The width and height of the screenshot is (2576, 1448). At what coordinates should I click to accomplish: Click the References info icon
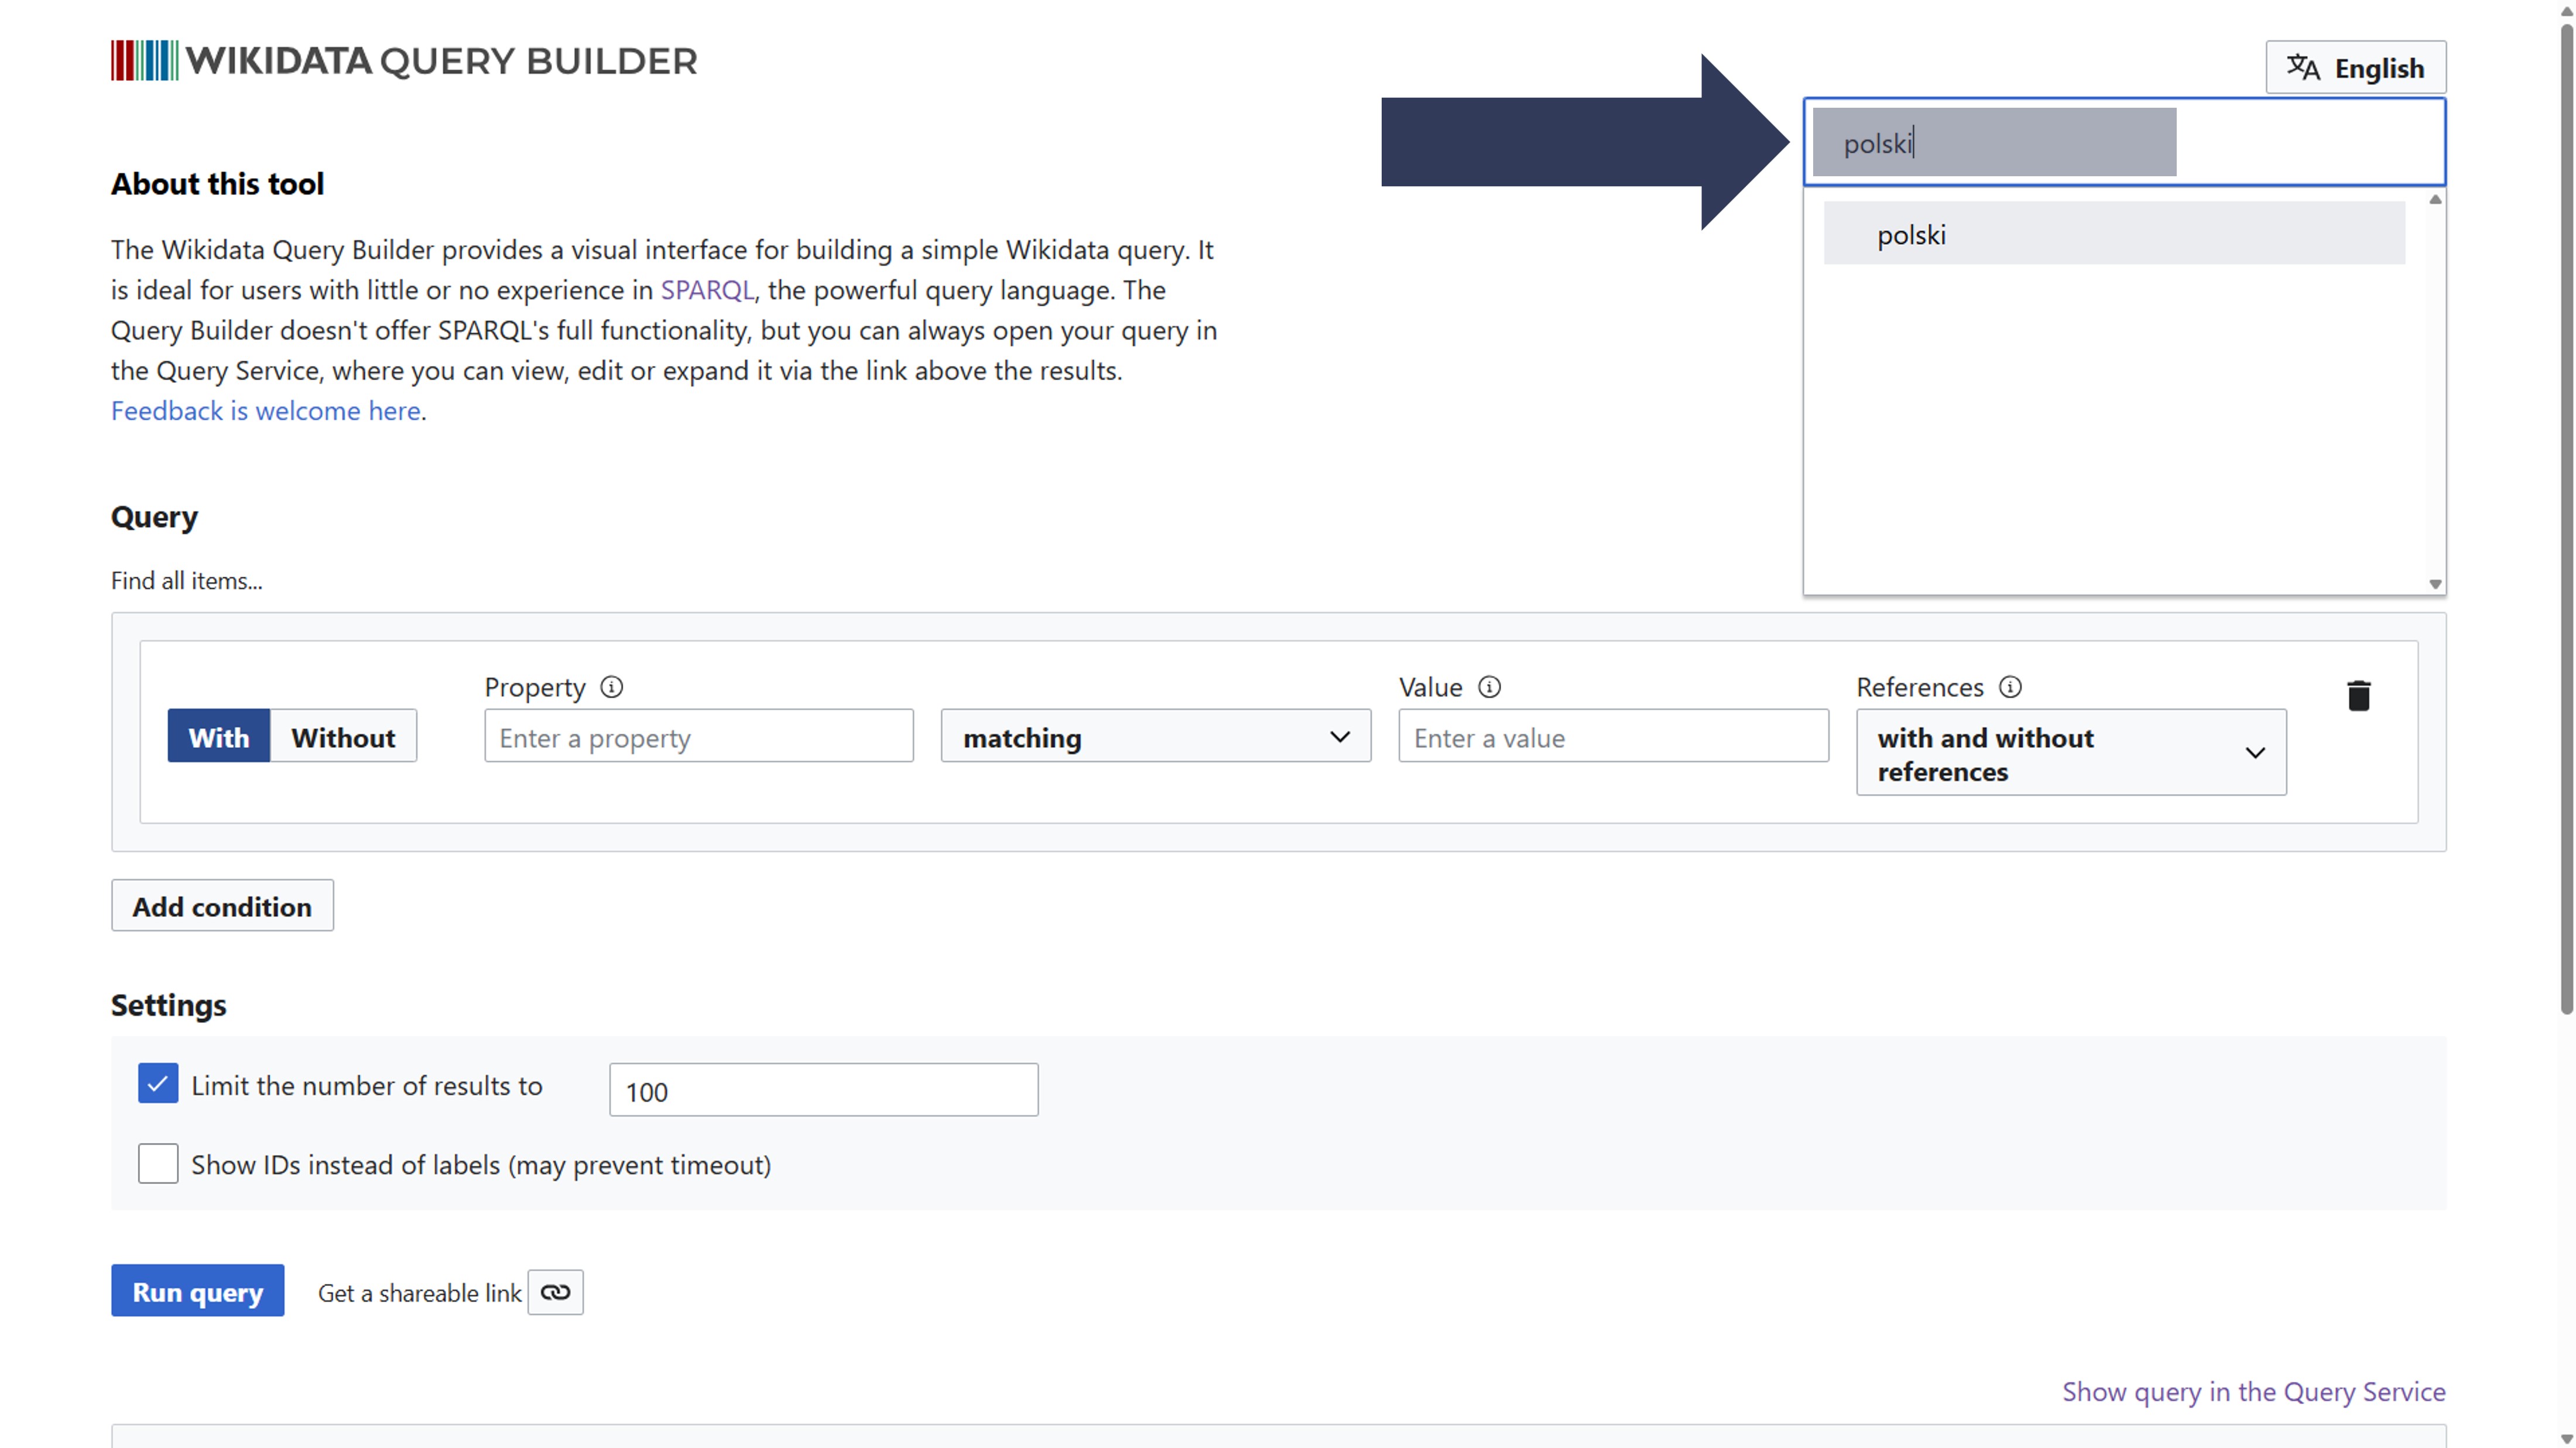(x=2010, y=687)
